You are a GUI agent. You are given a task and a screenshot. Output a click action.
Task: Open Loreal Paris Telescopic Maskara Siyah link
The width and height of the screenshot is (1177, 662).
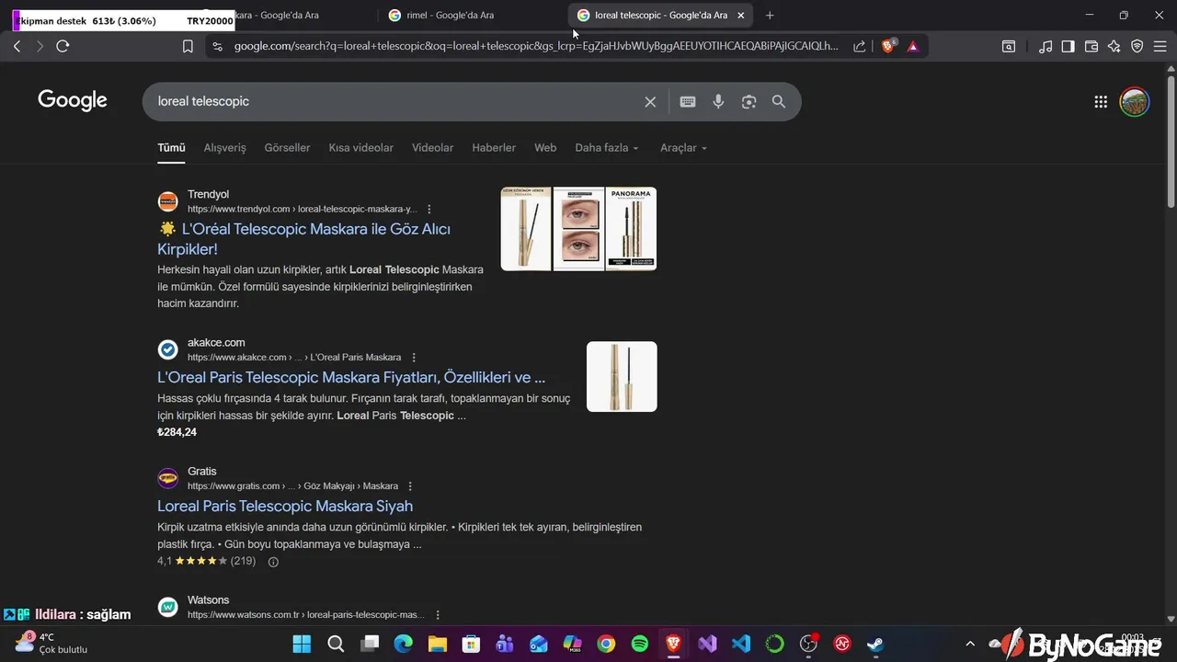point(285,507)
